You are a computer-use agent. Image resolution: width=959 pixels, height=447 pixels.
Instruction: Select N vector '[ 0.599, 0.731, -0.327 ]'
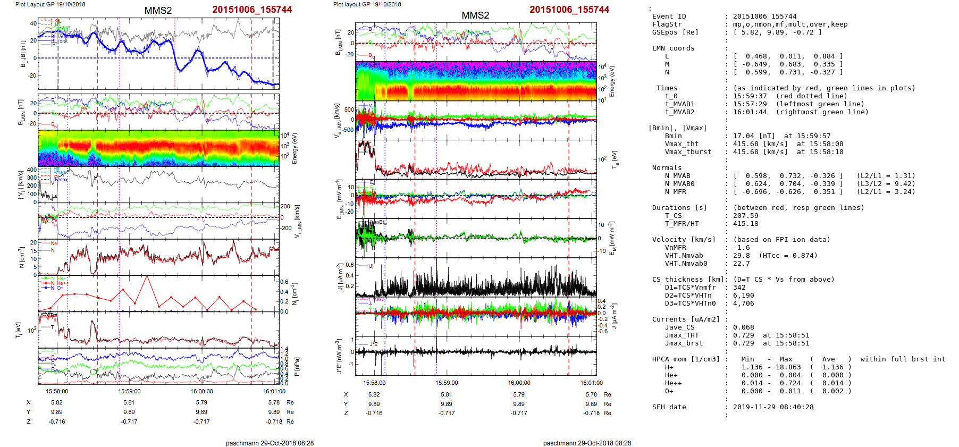click(x=788, y=72)
